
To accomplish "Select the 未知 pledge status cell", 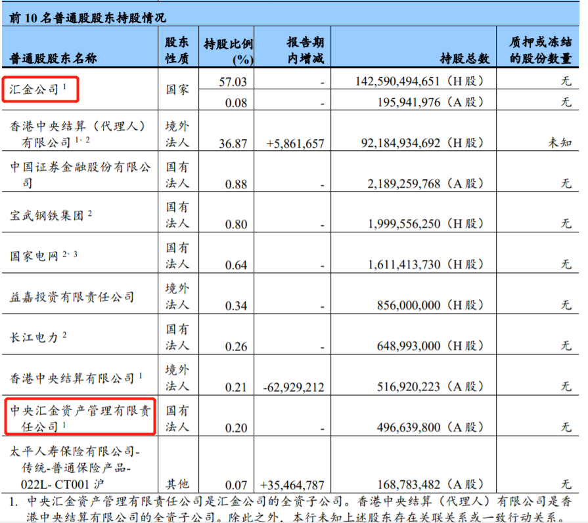I will 560,142.
